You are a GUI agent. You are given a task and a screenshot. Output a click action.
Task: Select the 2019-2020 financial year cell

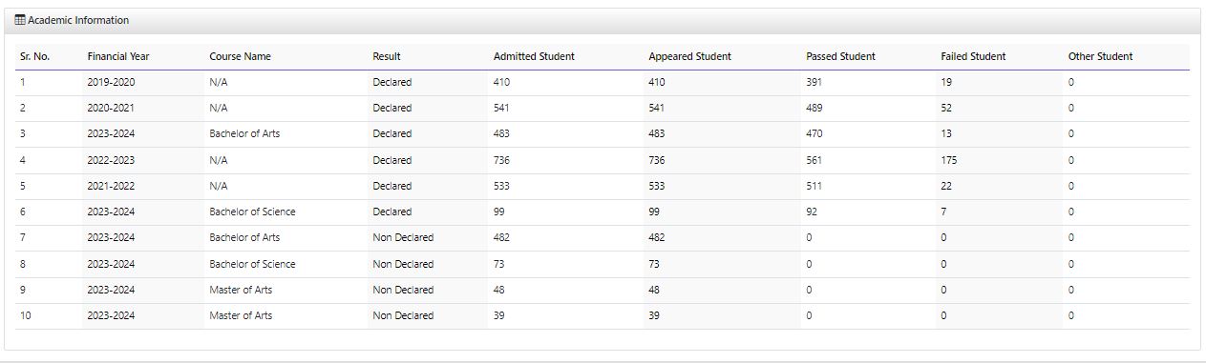pyautogui.click(x=111, y=82)
